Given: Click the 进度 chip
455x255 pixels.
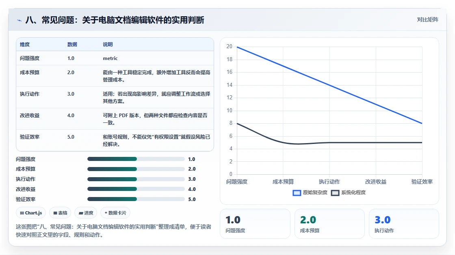Looking at the screenshot, I should coord(86,213).
